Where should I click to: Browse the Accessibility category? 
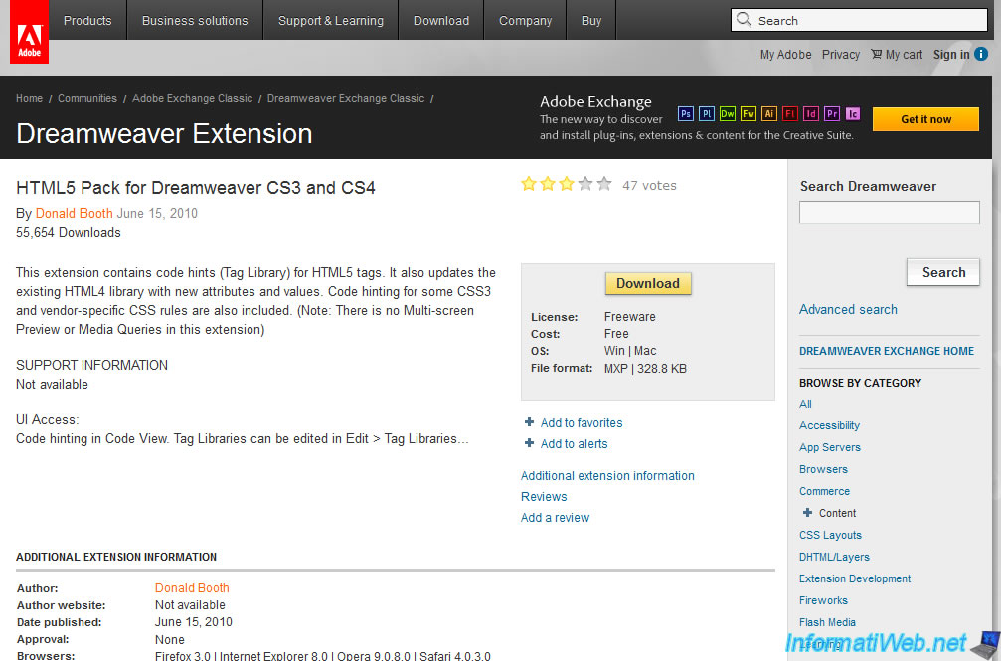click(829, 426)
